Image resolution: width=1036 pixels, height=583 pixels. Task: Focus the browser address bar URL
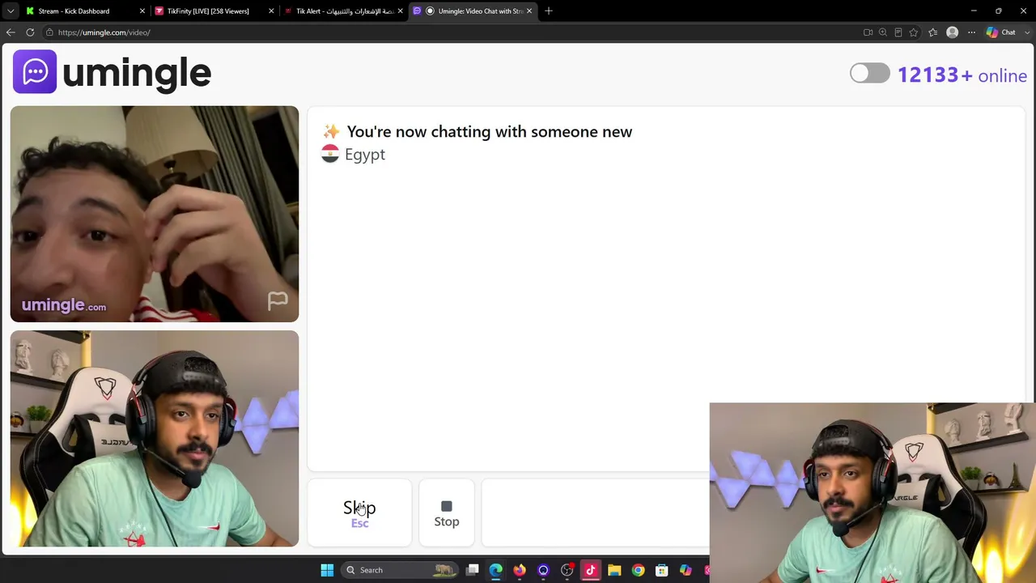(x=104, y=32)
